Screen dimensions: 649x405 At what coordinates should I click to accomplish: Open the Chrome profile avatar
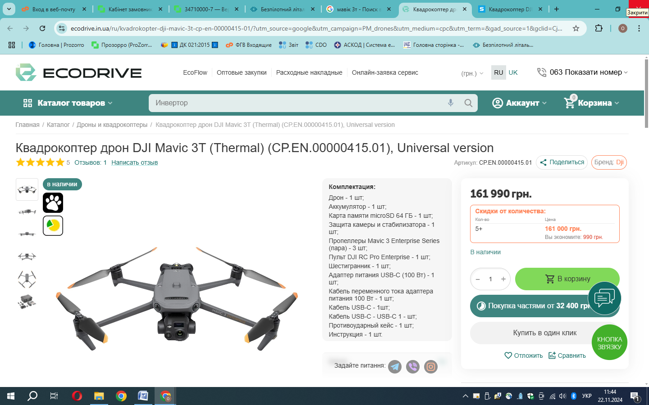[623, 28]
